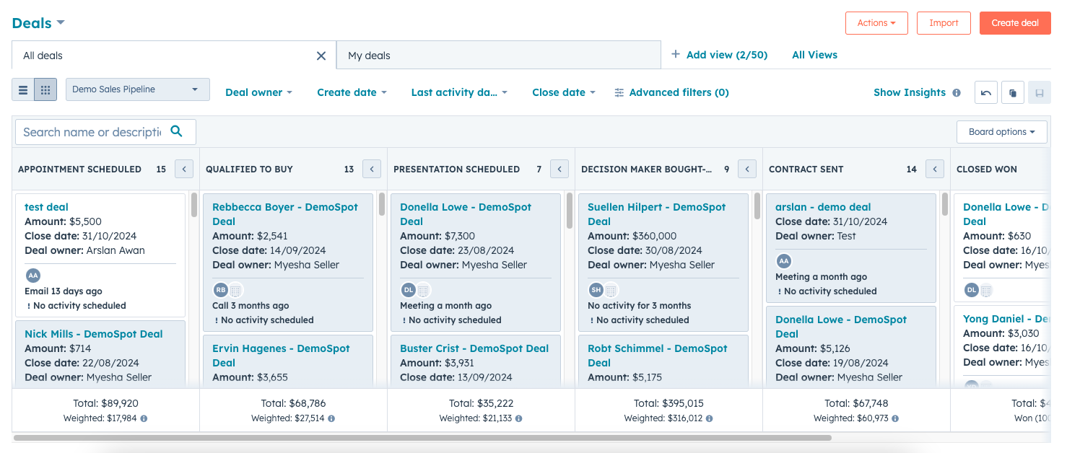Click Add view (2/50)

tap(719, 55)
